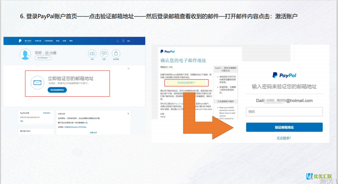Screen dimensions: 338x184
Task: Click the profile avatar photo circle
Action: [x=25, y=54]
